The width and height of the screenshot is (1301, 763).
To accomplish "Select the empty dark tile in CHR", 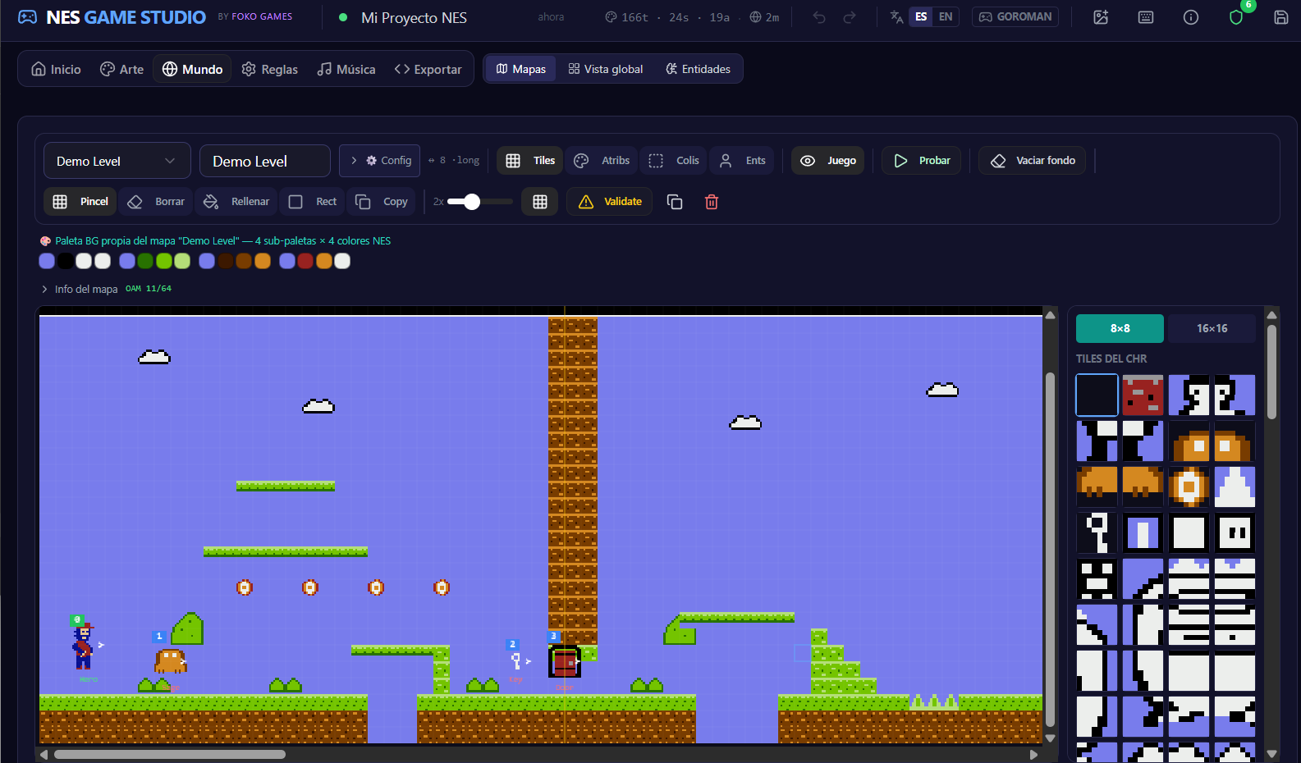I will tap(1097, 395).
